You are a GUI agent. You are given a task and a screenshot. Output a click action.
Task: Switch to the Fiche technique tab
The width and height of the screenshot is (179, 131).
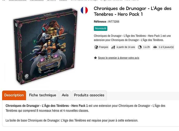tap(43, 95)
